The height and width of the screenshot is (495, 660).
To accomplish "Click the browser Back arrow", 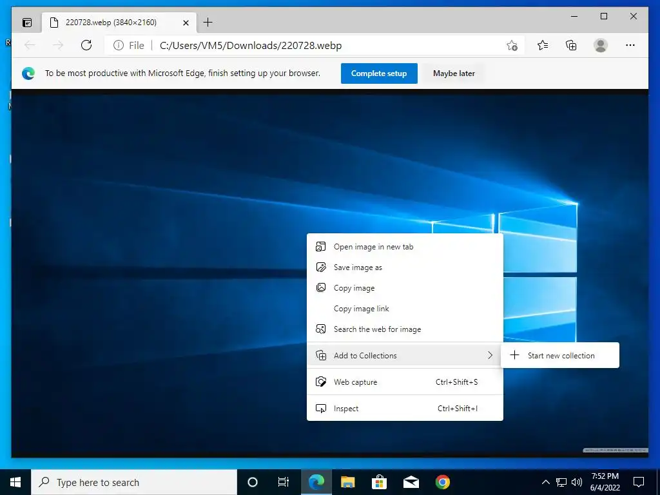I will tap(30, 45).
